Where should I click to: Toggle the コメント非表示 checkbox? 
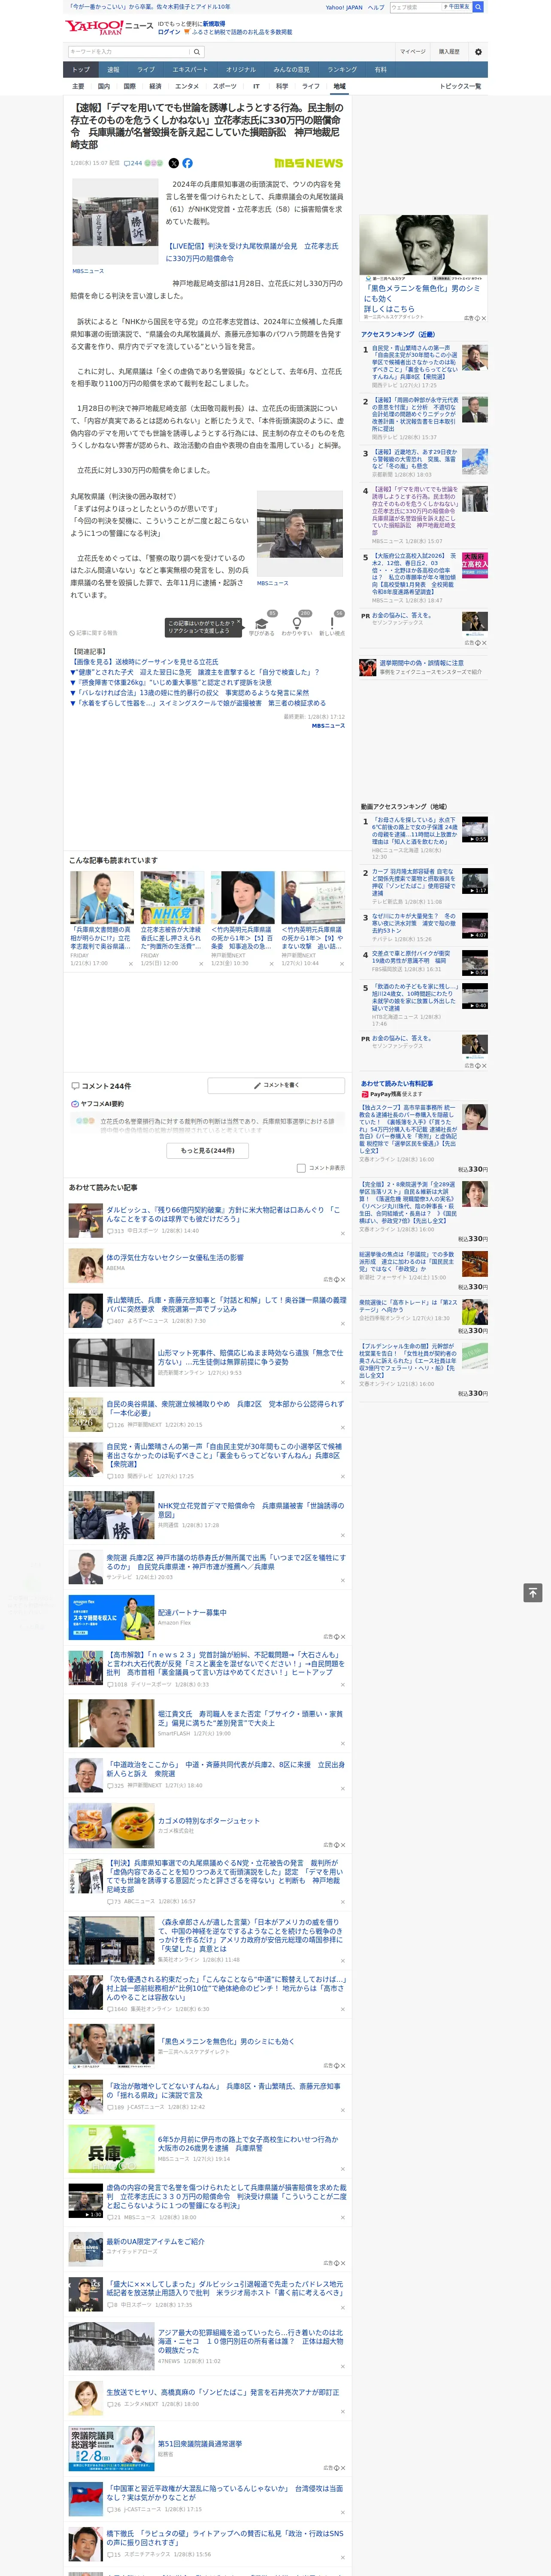pos(301,1168)
